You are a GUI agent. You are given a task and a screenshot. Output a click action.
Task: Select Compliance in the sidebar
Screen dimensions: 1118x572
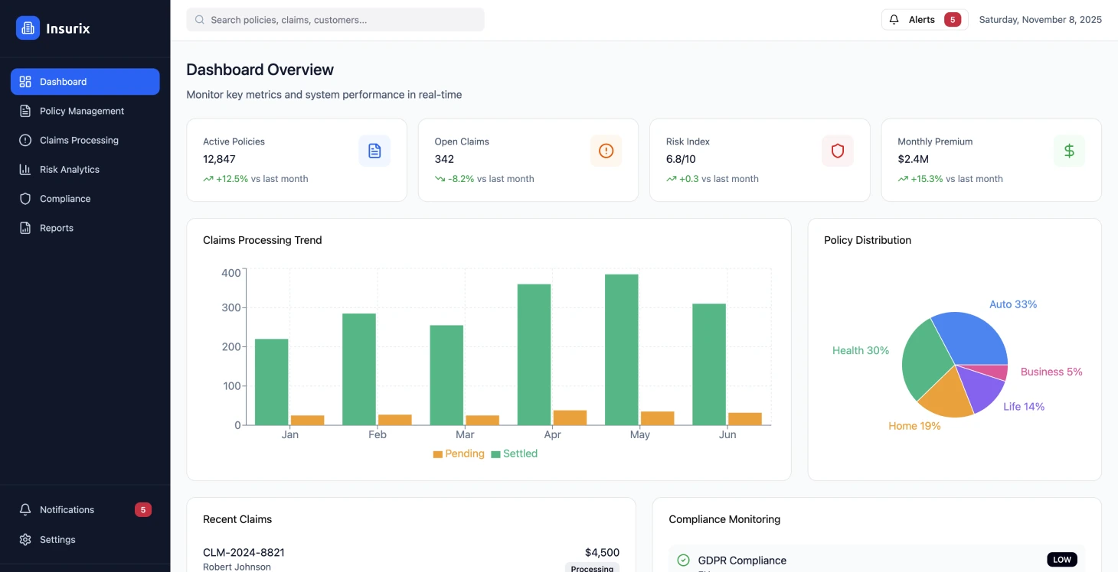[65, 199]
